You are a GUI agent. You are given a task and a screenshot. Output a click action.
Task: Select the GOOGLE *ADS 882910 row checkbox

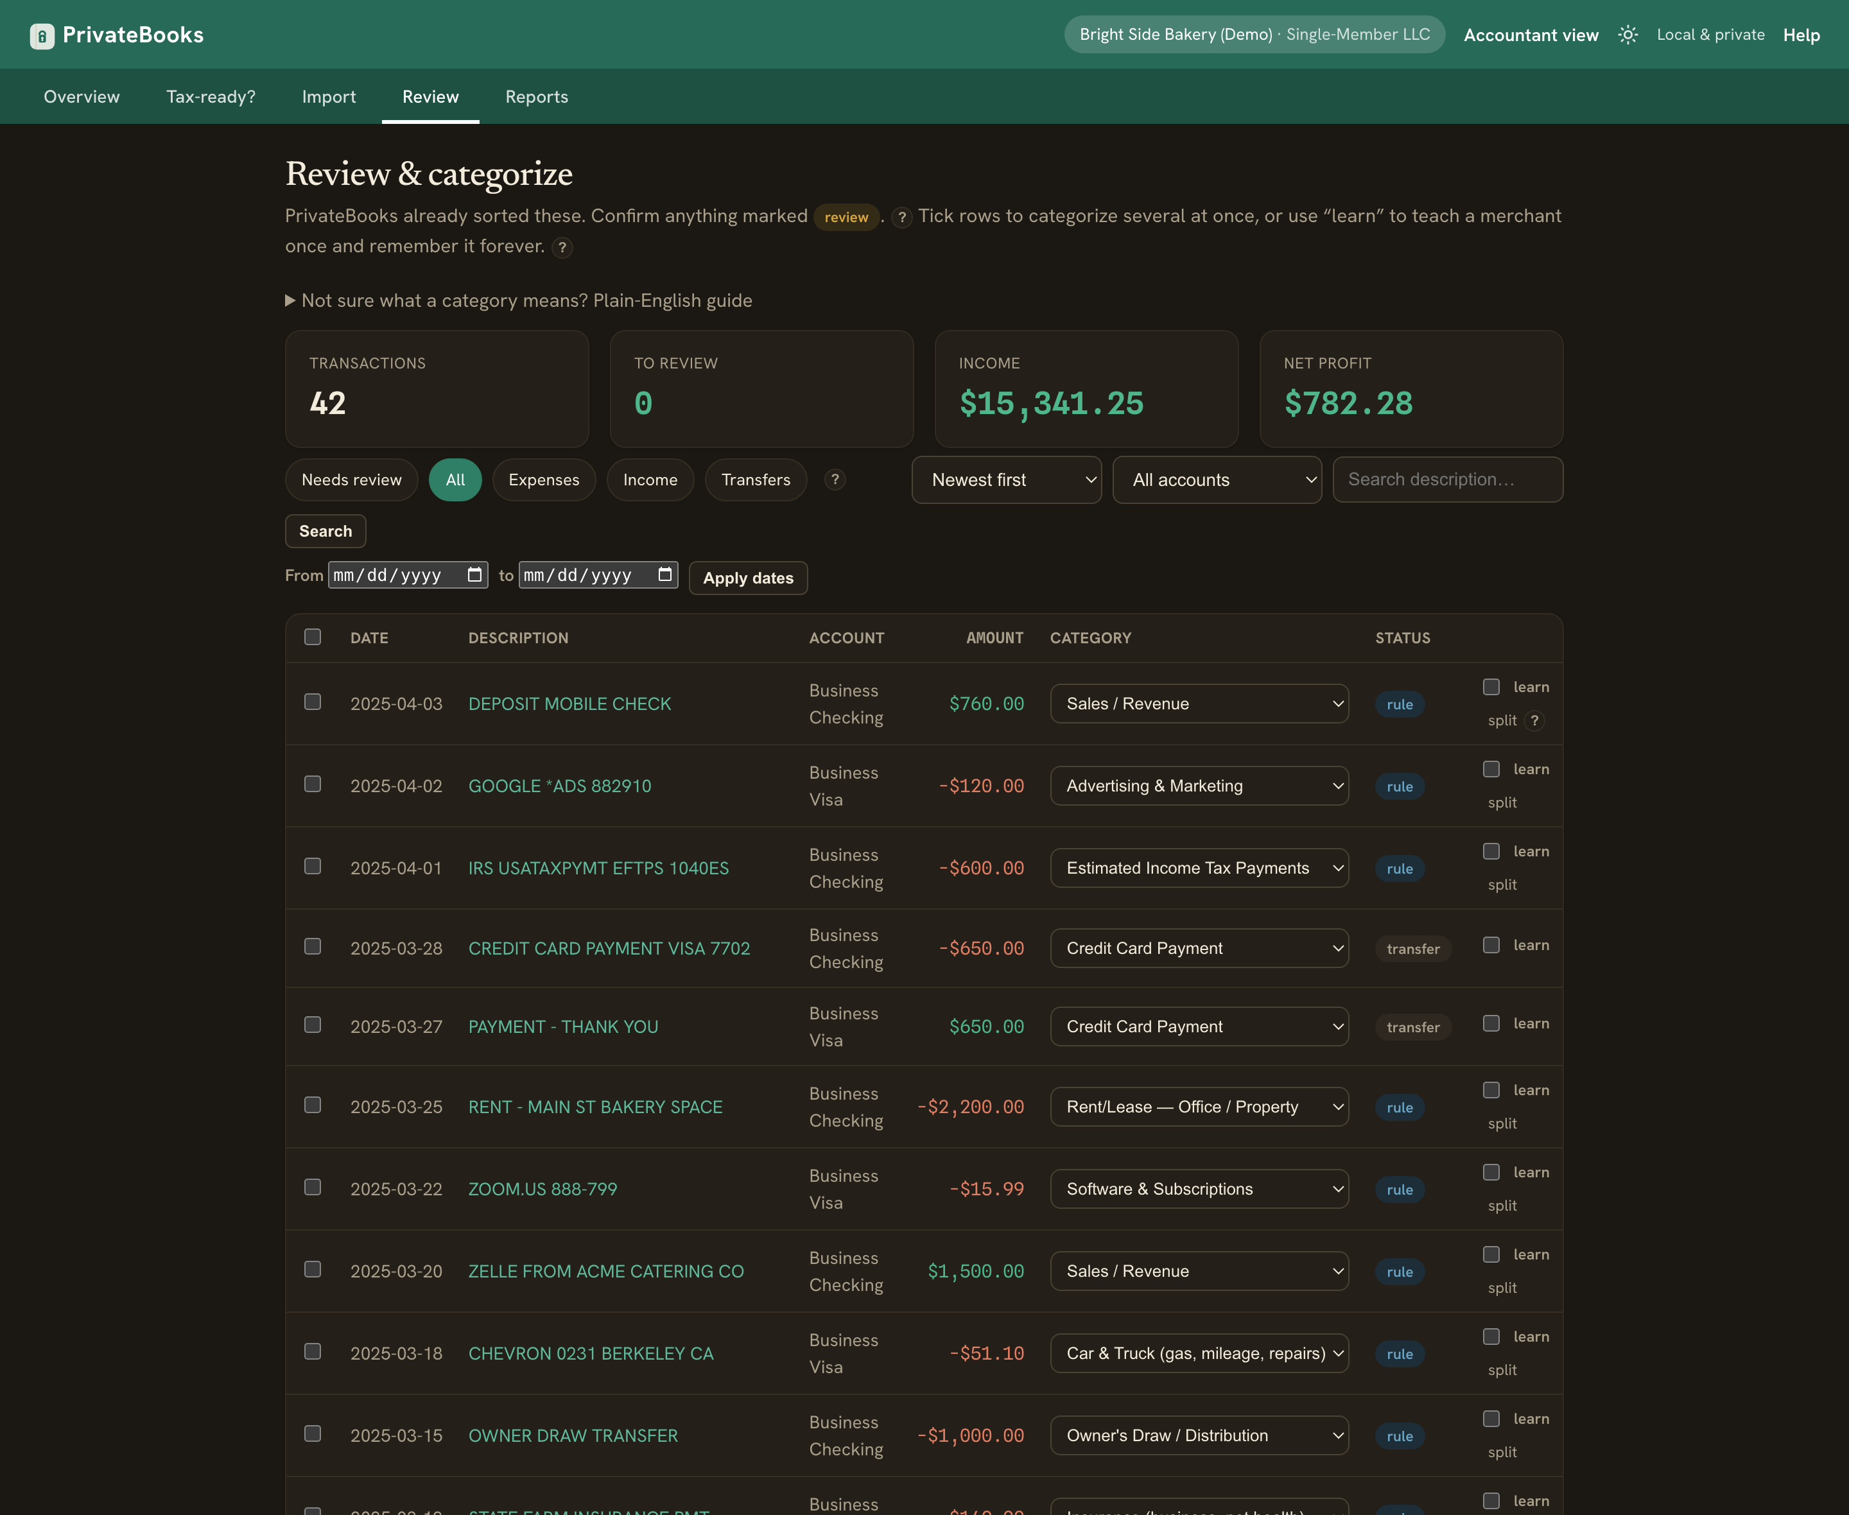point(313,784)
